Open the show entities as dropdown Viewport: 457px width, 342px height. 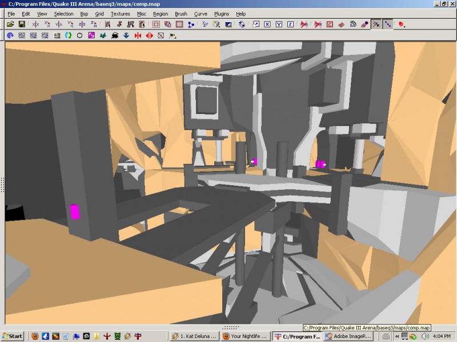pos(402,25)
